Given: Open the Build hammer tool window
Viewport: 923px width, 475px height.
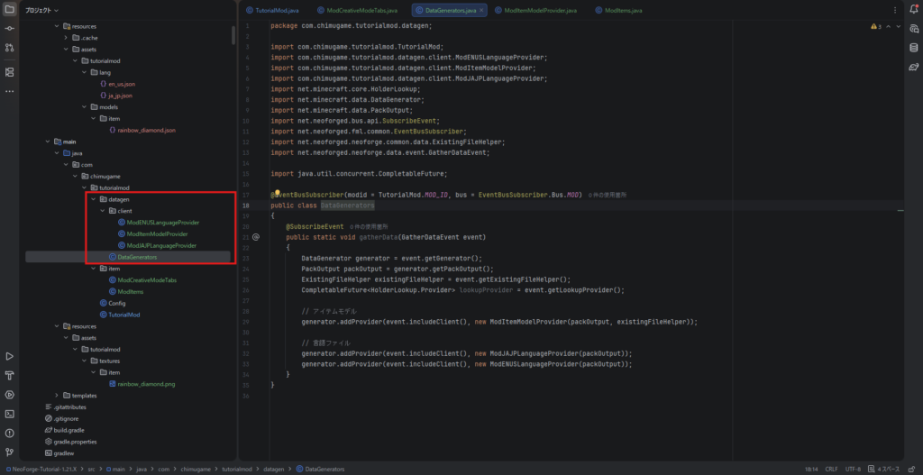Looking at the screenshot, I should coord(10,376).
